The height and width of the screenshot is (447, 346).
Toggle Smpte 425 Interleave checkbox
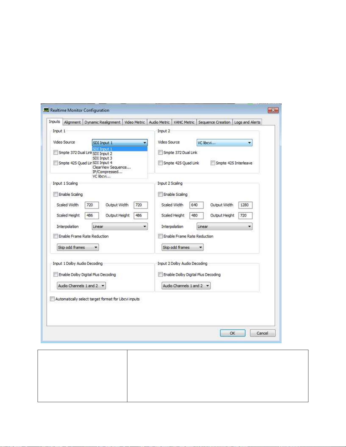[x=213, y=163]
